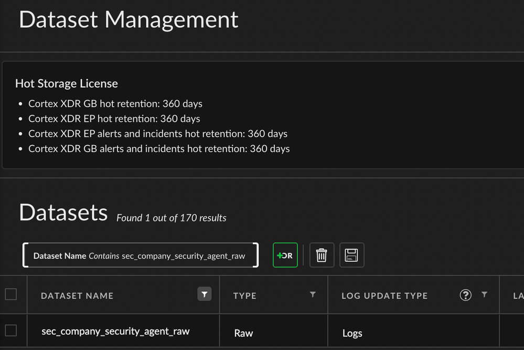The height and width of the screenshot is (350, 524).
Task: Open the Type column filter funnel
Action: (313, 295)
